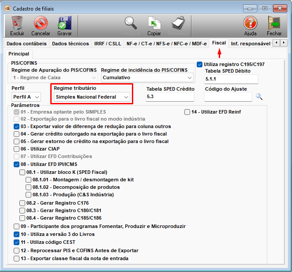Open the IRRF / CSLL tab
Screen dimensions: 292x272
tap(109, 44)
